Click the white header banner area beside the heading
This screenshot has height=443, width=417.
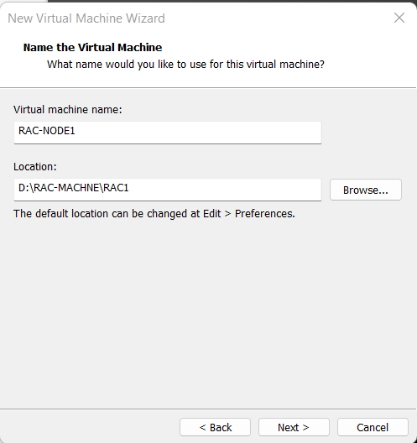pyautogui.click(x=283, y=47)
